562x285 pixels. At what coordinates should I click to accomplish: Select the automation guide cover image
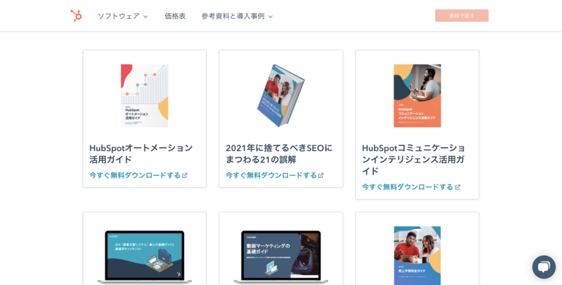[x=144, y=96]
